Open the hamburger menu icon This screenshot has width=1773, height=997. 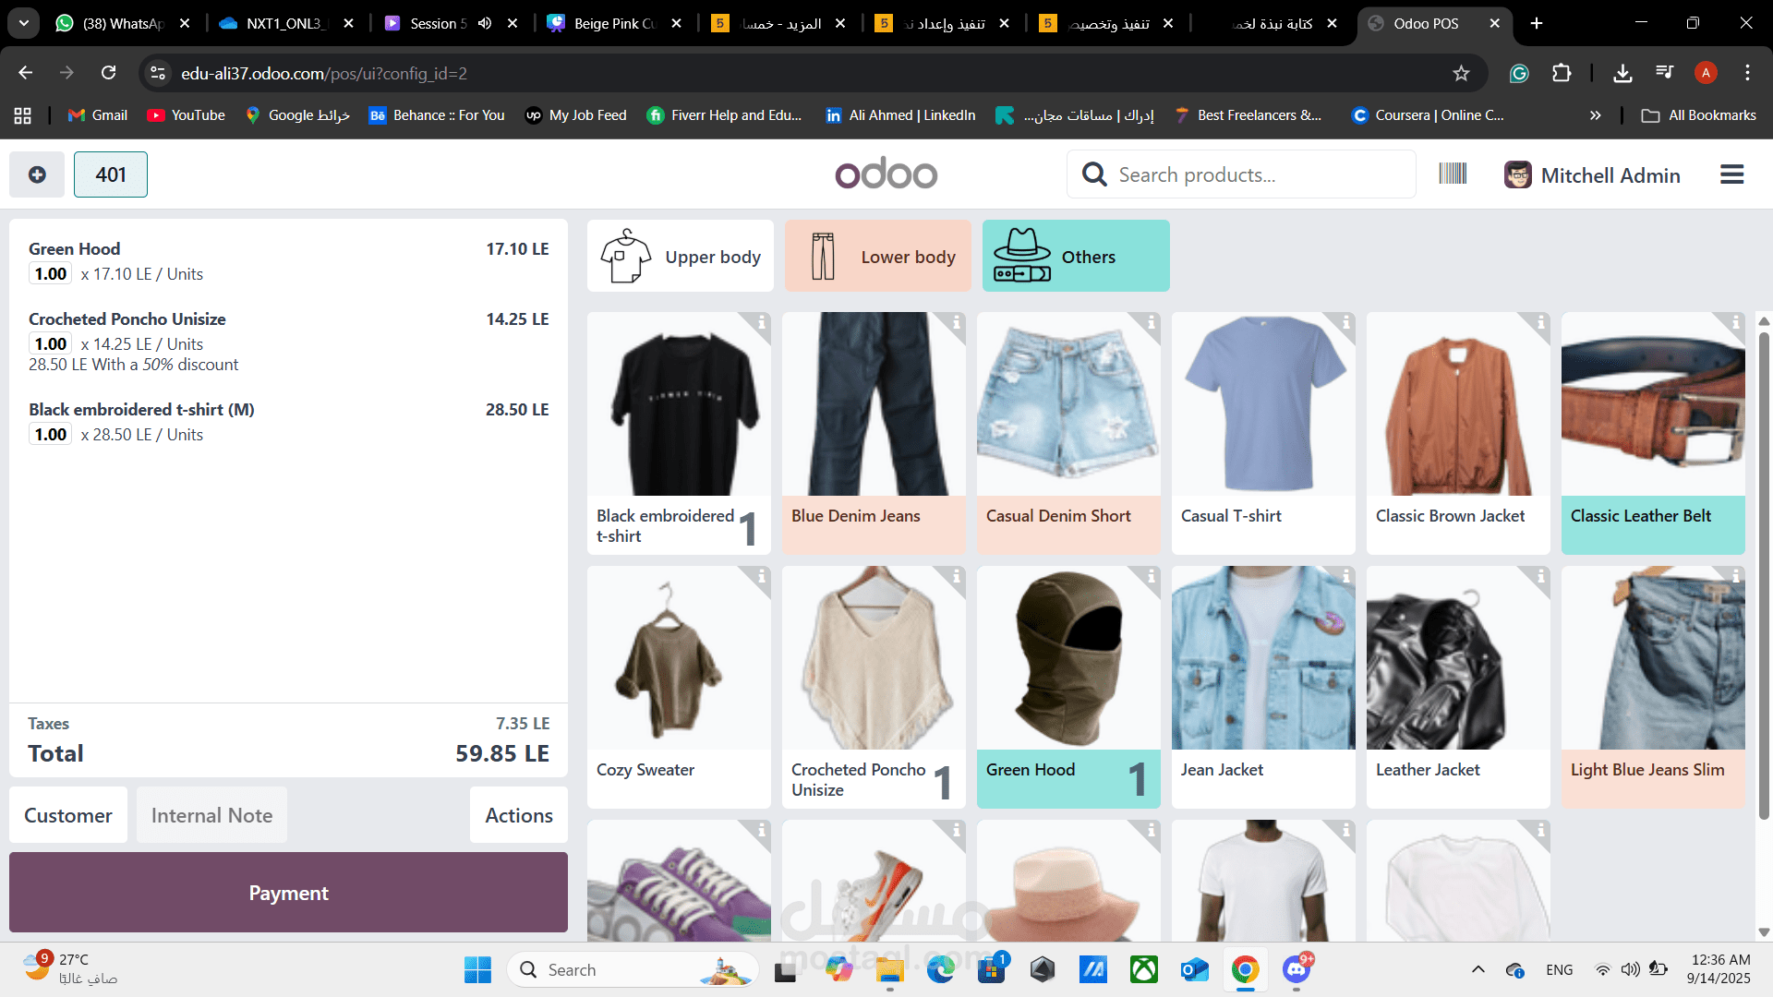tap(1732, 174)
